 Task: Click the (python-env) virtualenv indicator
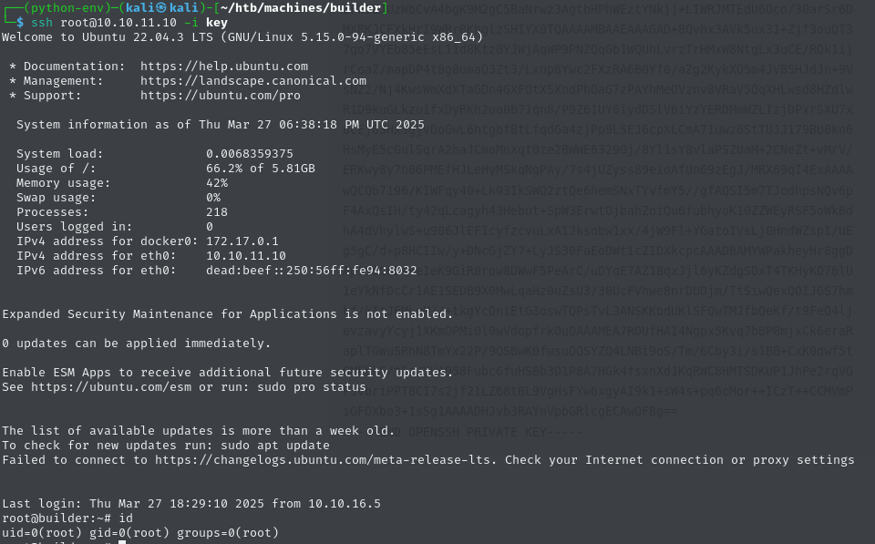[x=67, y=8]
